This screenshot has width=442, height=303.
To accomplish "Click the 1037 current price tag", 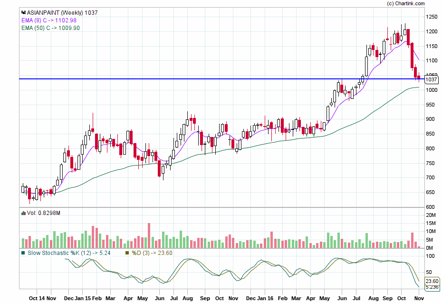I will click(x=431, y=79).
